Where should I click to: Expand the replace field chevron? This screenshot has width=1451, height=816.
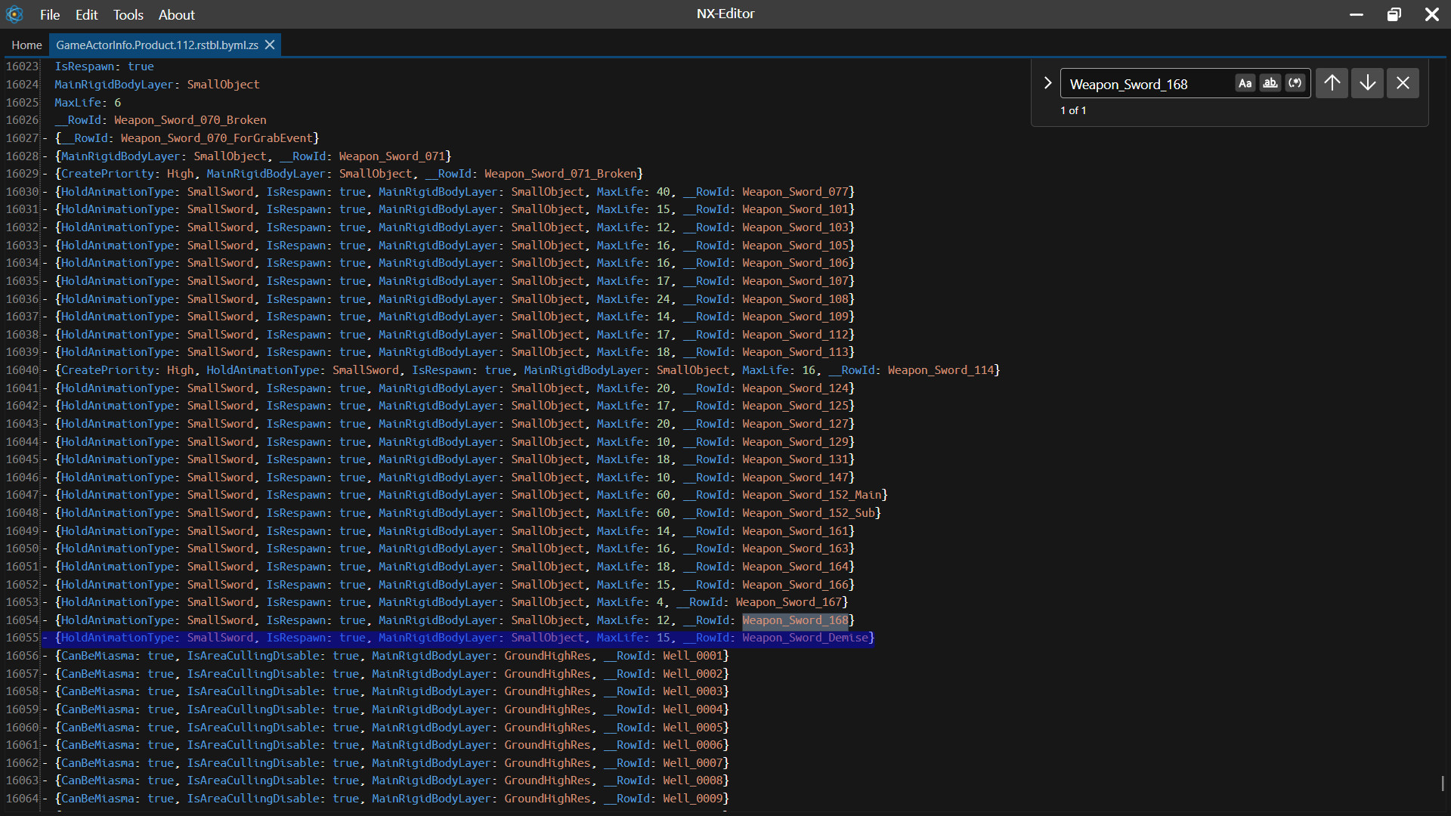point(1047,83)
